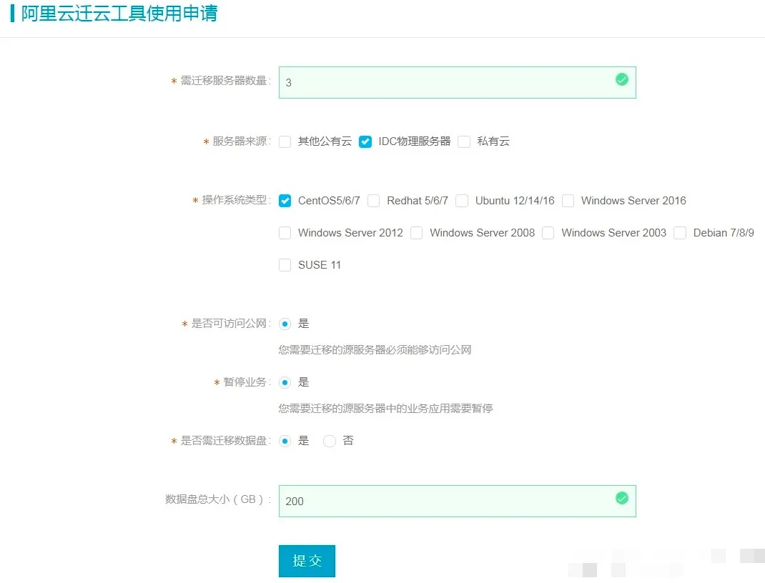Enable the Ubuntu 12/14/16 checkbox

(462, 201)
